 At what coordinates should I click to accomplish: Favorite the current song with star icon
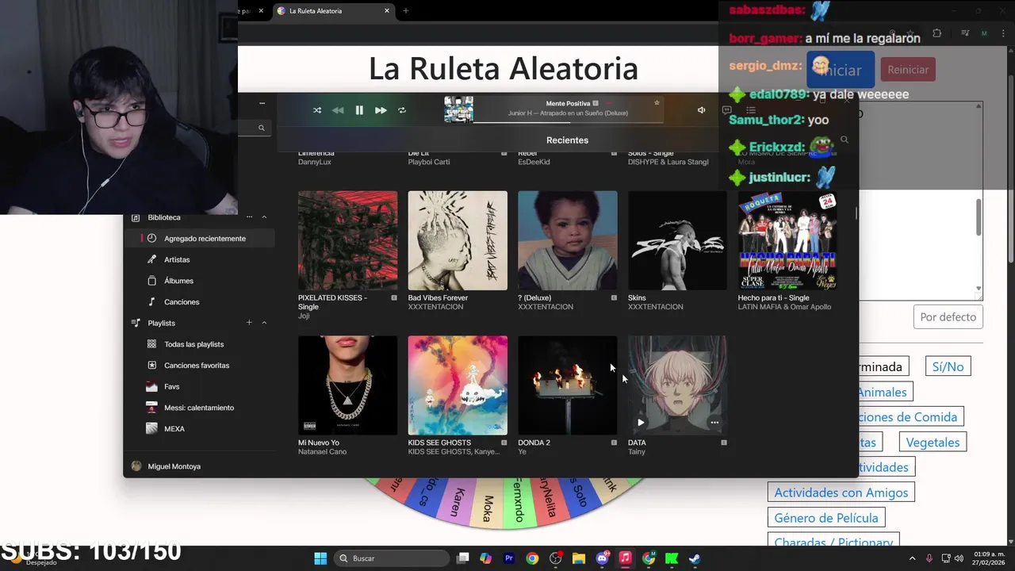[657, 103]
